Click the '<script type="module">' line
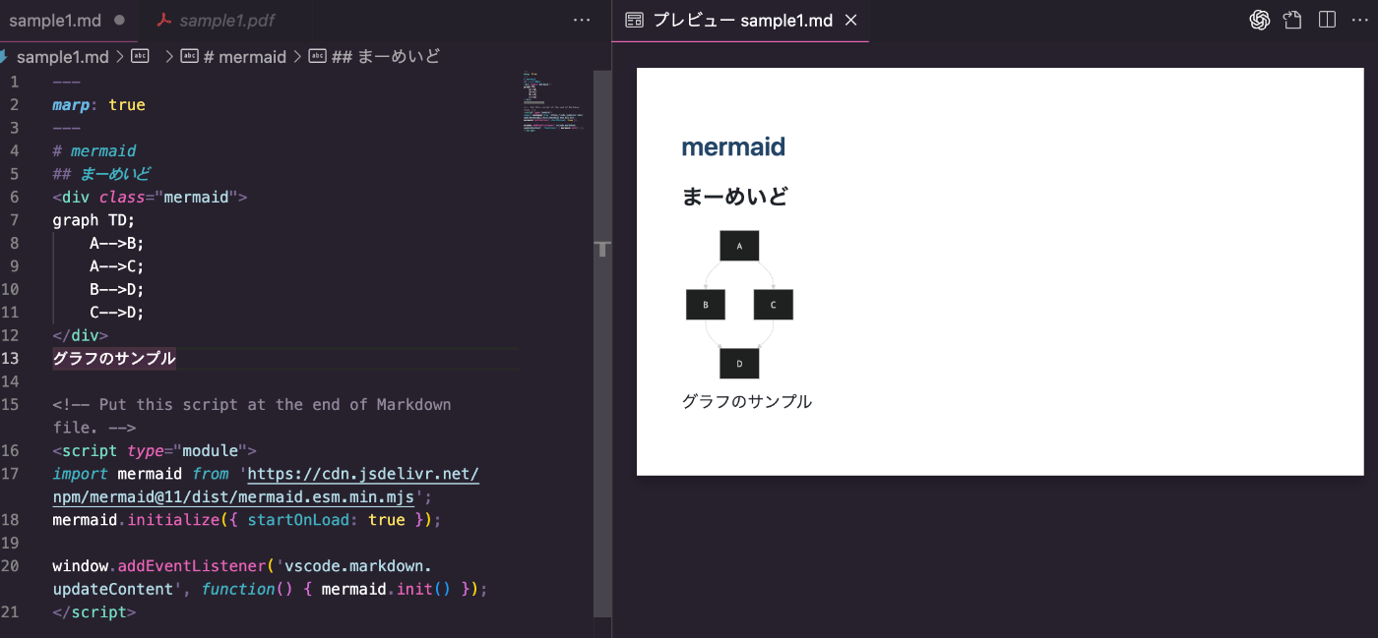Screen dimensions: 1378x638 155,451
